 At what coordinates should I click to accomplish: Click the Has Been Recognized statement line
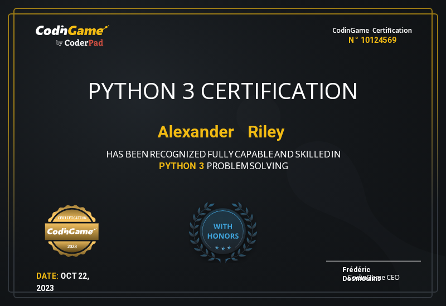point(223,154)
